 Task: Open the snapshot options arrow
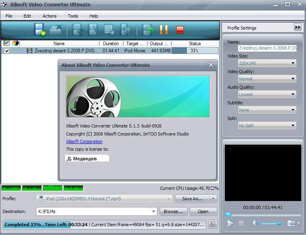298,223
